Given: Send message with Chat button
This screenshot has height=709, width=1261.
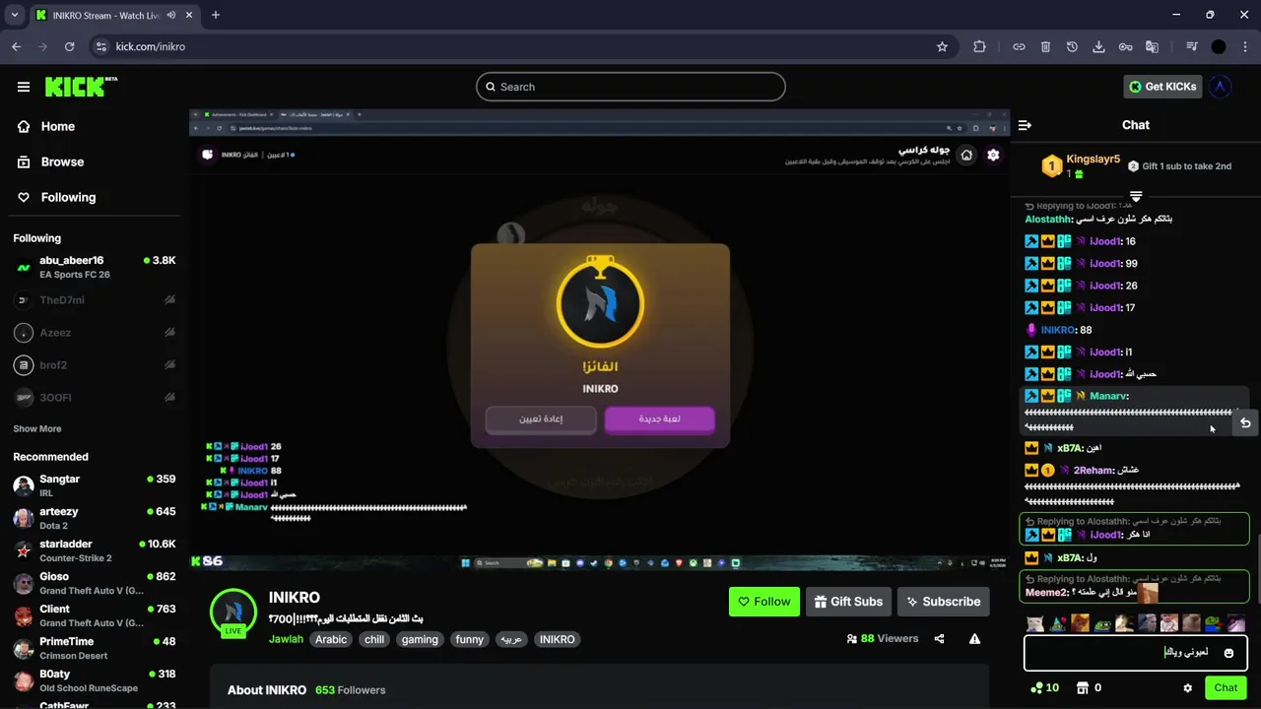Looking at the screenshot, I should click(1226, 687).
